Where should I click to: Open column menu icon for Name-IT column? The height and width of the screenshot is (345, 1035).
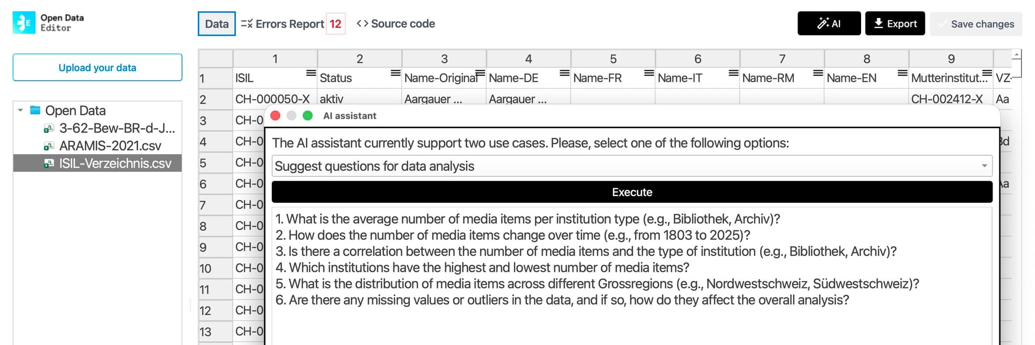pyautogui.click(x=733, y=73)
